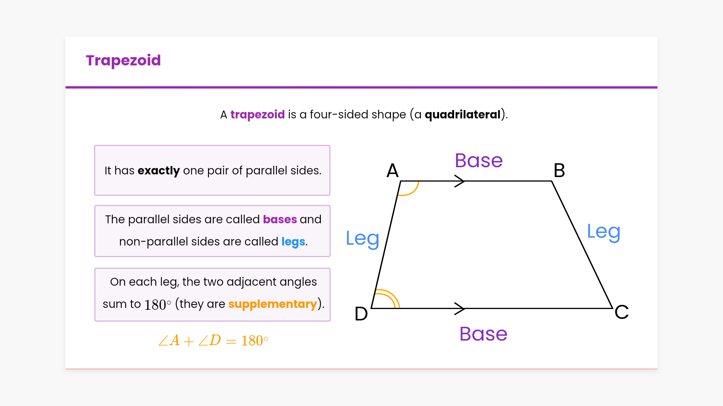723x406 pixels.
Task: Select the vertex label C
Action: [622, 312]
